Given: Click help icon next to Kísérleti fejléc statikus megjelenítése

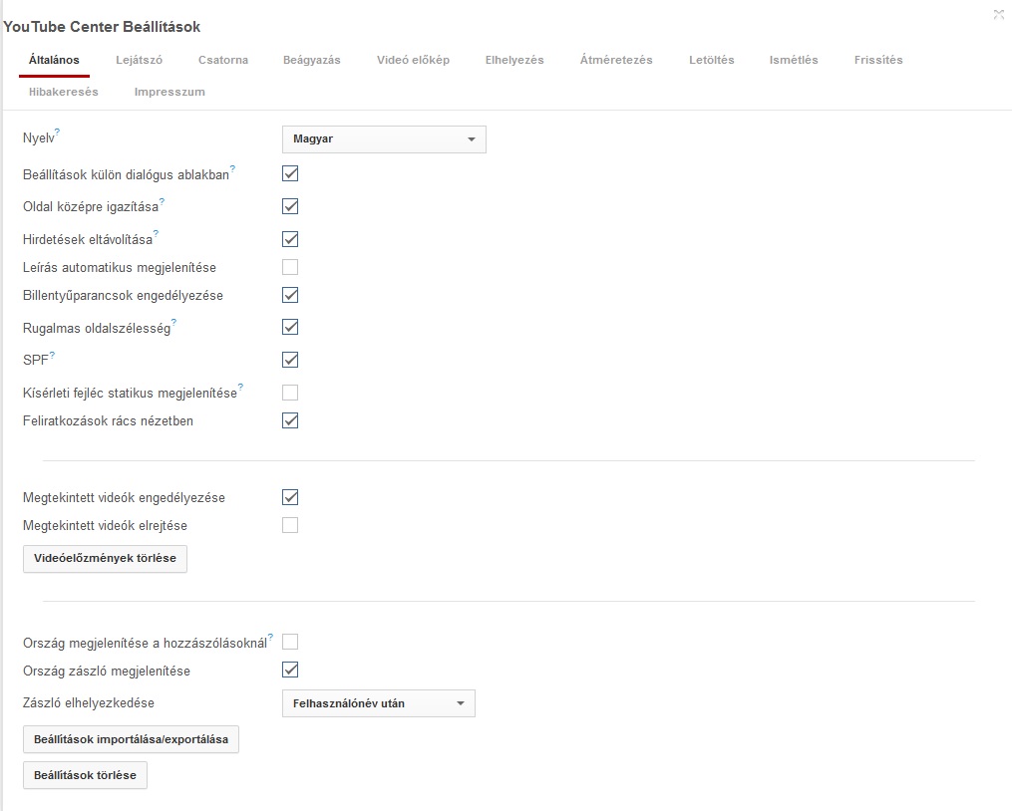Looking at the screenshot, I should pyautogui.click(x=240, y=387).
